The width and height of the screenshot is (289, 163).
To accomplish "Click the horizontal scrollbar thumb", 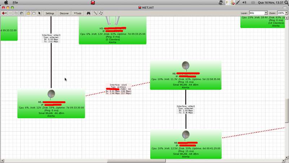I will (137, 161).
